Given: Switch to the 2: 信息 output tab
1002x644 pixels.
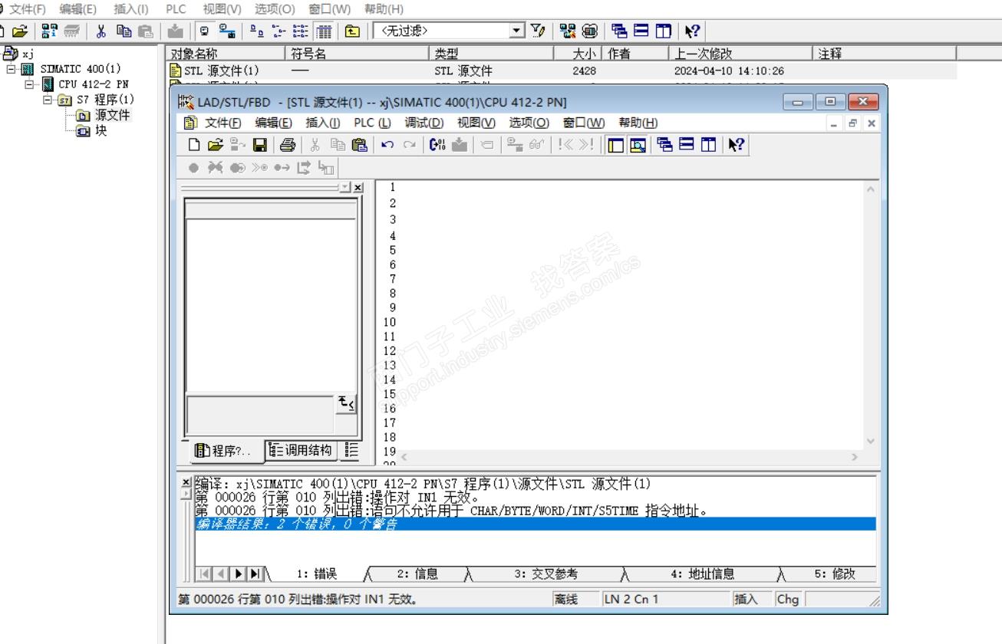Looking at the screenshot, I should point(417,573).
